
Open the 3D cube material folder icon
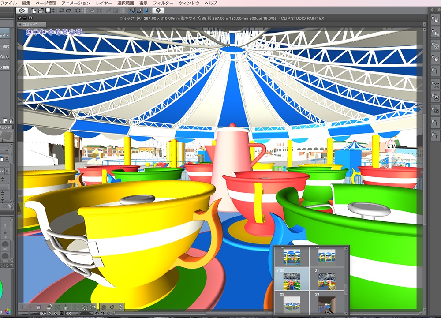[x=435, y=58]
